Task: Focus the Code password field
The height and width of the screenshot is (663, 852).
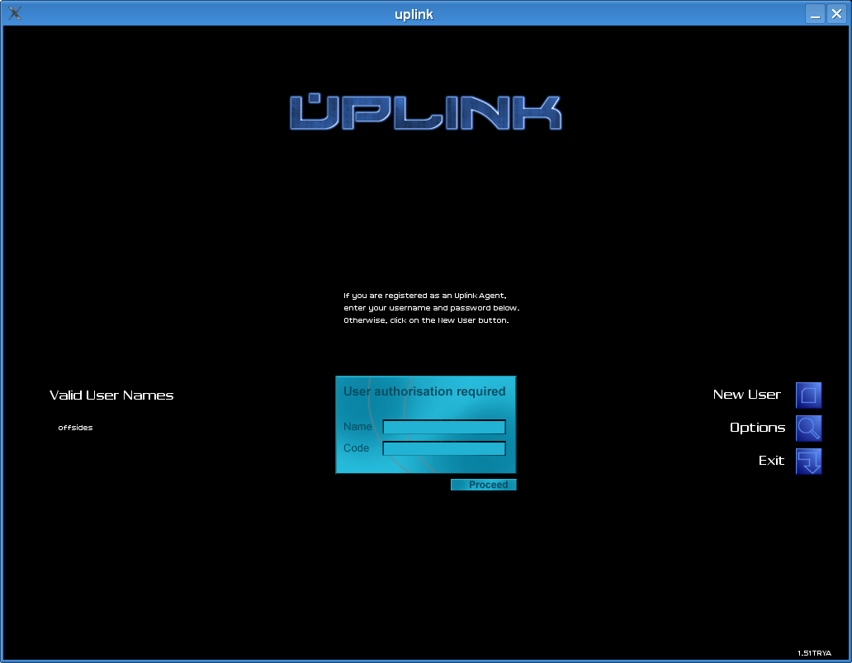Action: [x=444, y=448]
